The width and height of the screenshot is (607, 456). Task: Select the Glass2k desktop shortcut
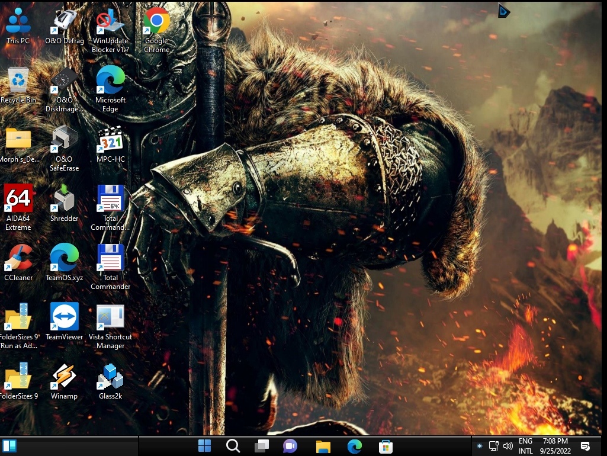[111, 376]
